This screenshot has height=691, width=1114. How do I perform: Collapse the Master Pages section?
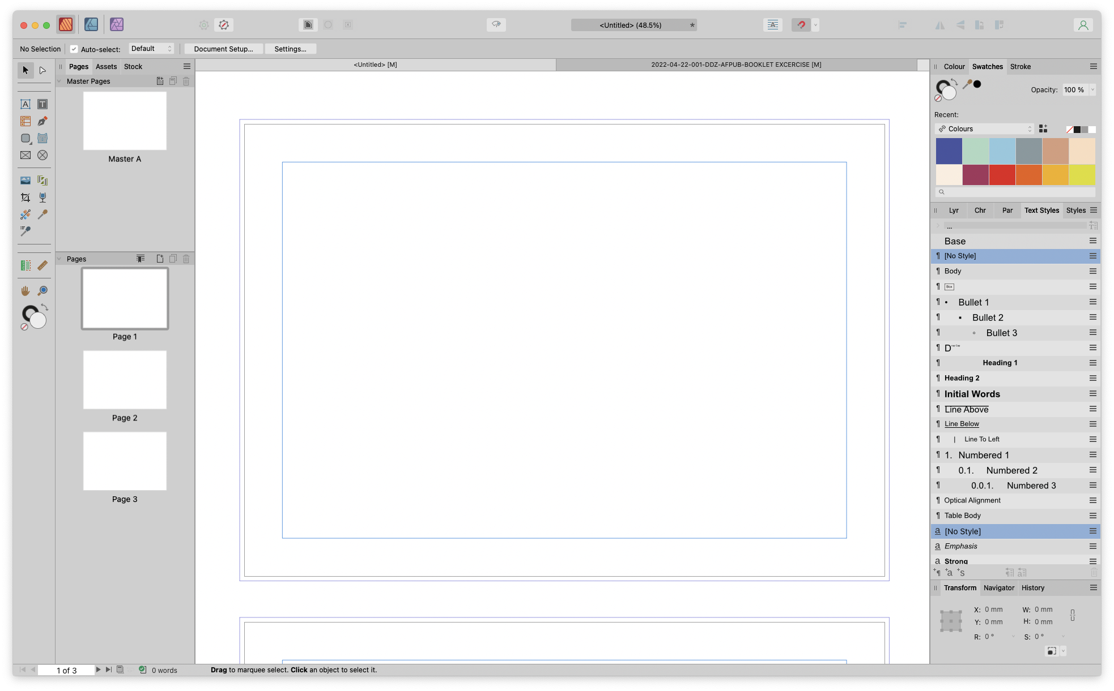pos(59,81)
